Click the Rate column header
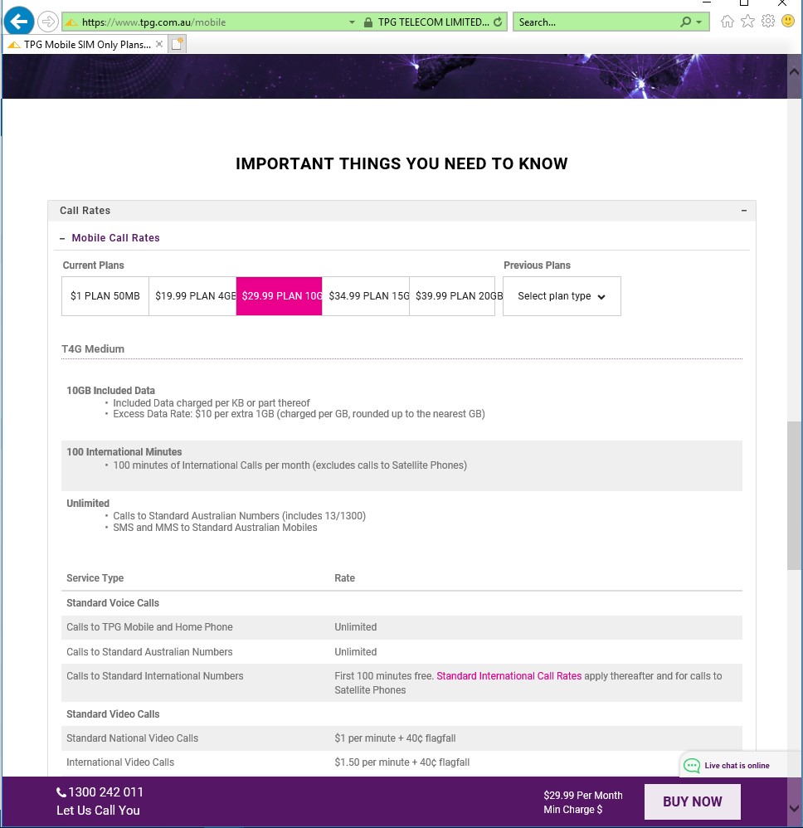Viewport: 803px width, 828px height. tap(345, 578)
